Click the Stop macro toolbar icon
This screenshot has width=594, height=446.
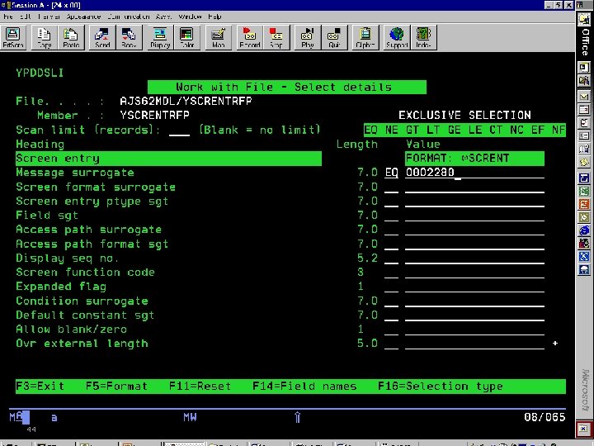[x=276, y=37]
